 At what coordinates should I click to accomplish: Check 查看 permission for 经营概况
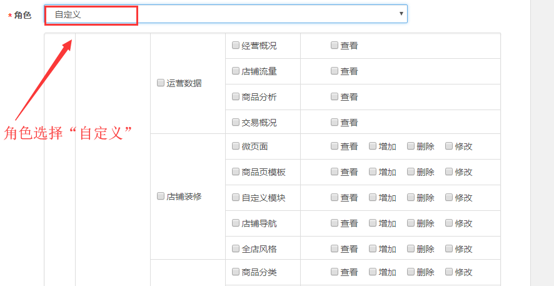point(335,45)
